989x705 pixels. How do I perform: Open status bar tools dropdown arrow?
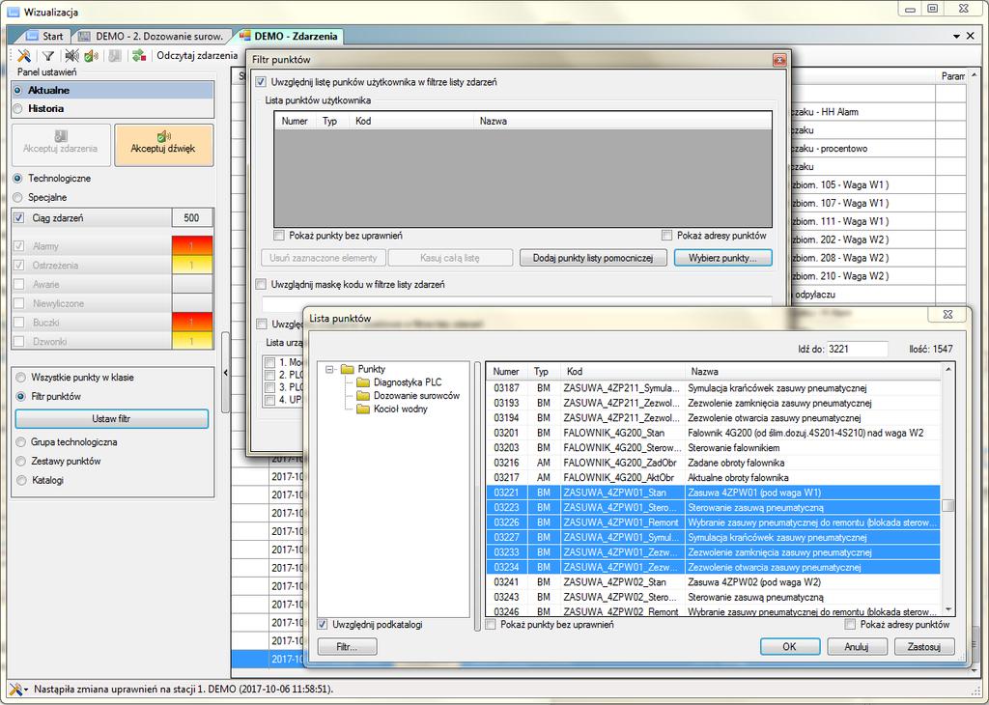[26, 690]
